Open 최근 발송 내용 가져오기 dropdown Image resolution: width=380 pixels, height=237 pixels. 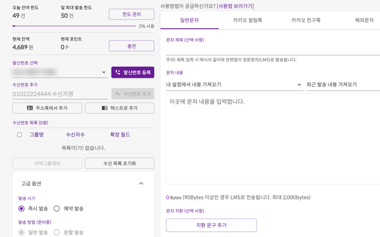point(343,85)
